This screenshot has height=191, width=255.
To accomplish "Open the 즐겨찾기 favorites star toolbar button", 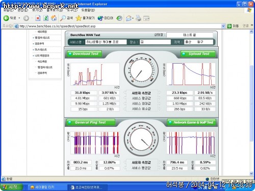I will [x=85, y=18].
